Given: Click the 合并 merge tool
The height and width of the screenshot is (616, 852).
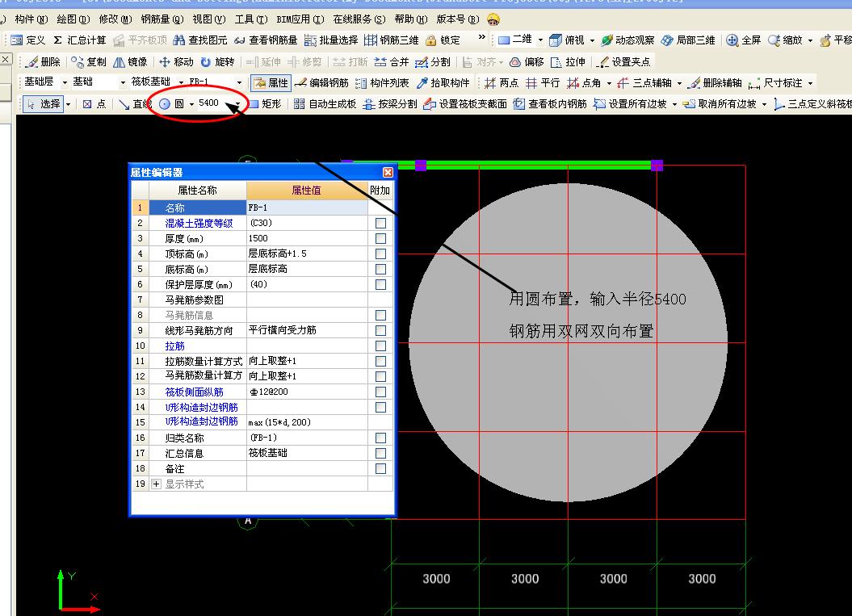Looking at the screenshot, I should tap(392, 62).
